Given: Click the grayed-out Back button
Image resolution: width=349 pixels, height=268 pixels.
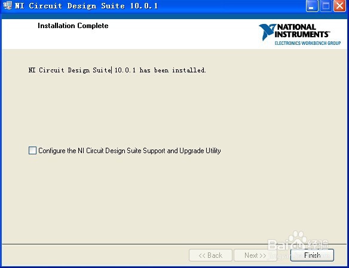Looking at the screenshot, I should 210,255.
